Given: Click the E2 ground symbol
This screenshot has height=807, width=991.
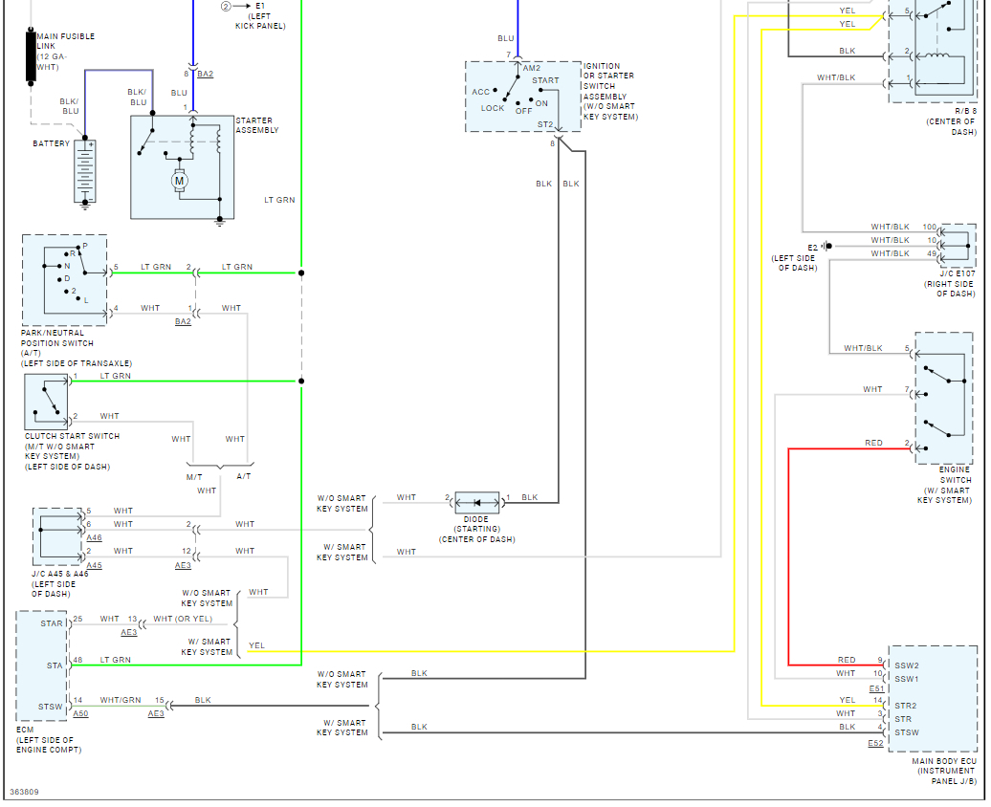Looking at the screenshot, I should point(827,246).
